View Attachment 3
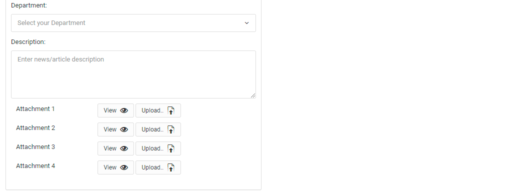This screenshot has width=525, height=196. [x=115, y=149]
